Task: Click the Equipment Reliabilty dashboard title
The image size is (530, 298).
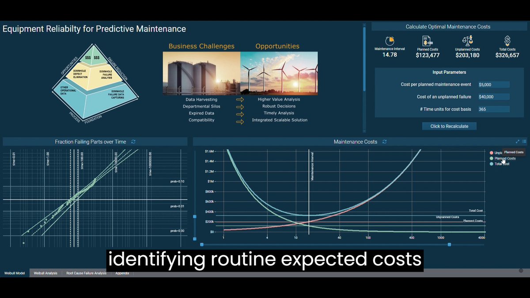Action: [x=94, y=29]
